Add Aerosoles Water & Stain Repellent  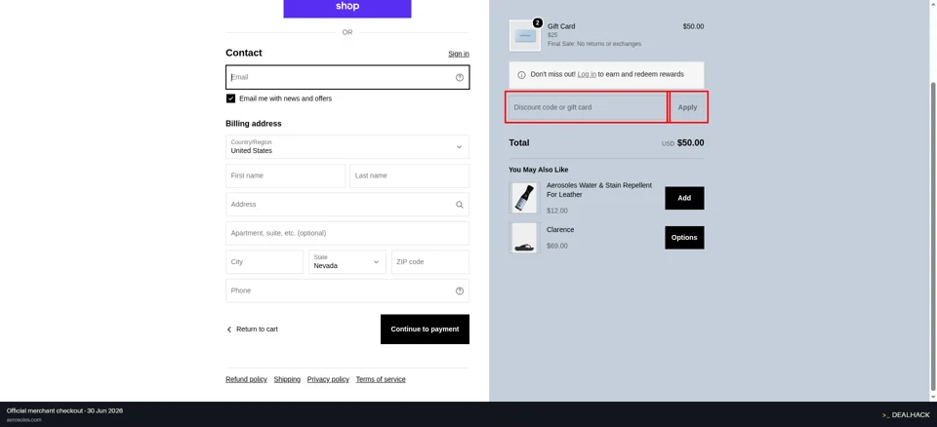[684, 198]
